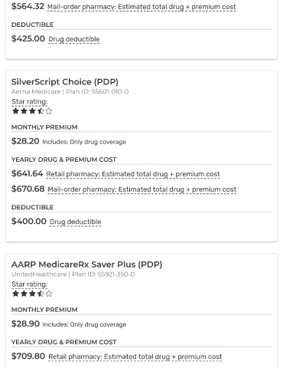Screen dimensions: 283x368
Task: Select the $28.90 monthly premium amount
Action: [x=25, y=324]
